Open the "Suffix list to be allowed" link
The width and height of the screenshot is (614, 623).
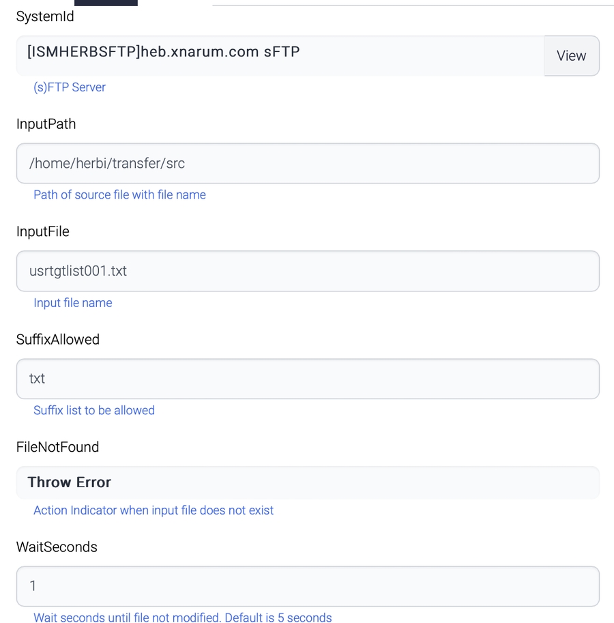click(93, 410)
